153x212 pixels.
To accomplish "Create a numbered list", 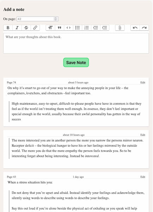I will 86,28.
